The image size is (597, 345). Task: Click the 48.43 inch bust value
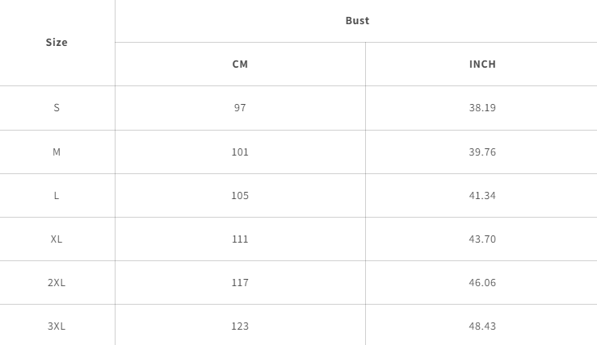coord(482,326)
